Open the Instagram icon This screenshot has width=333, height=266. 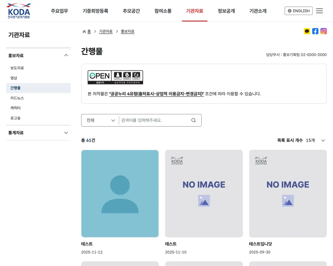pyautogui.click(x=324, y=31)
